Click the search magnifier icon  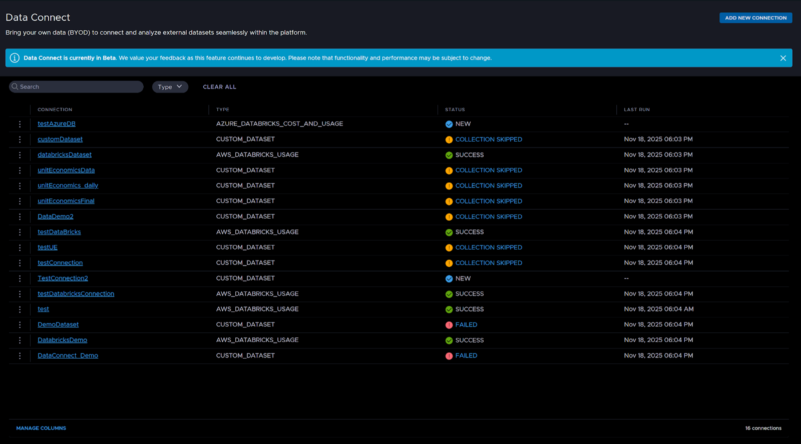pos(15,87)
